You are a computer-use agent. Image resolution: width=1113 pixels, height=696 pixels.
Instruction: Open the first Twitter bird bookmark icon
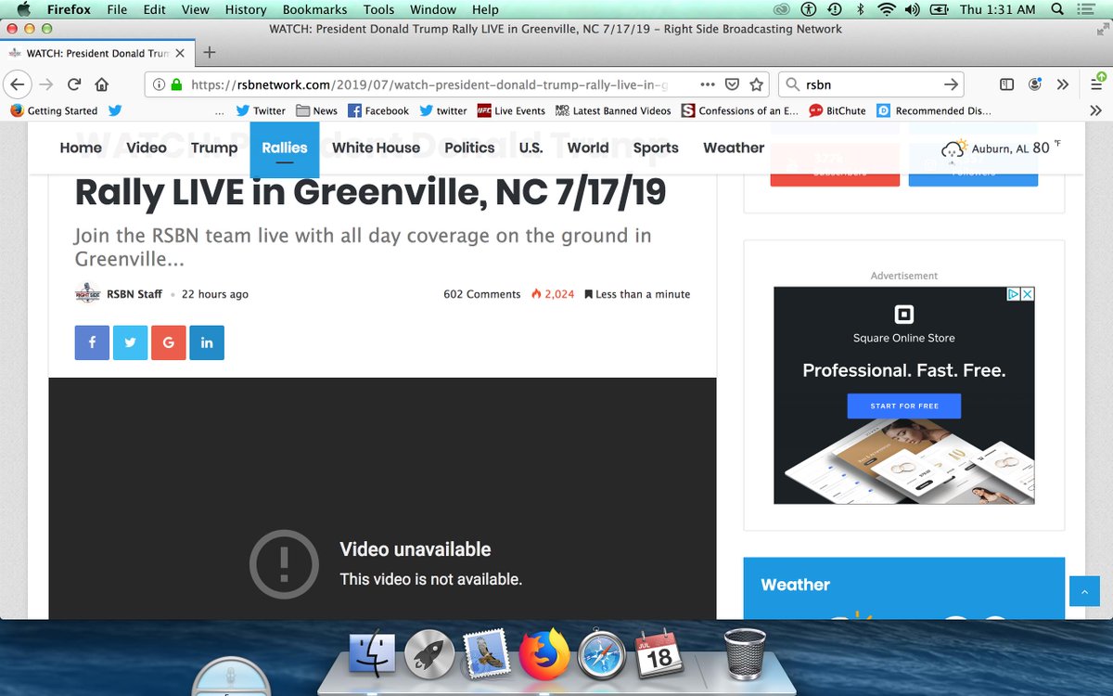click(115, 110)
